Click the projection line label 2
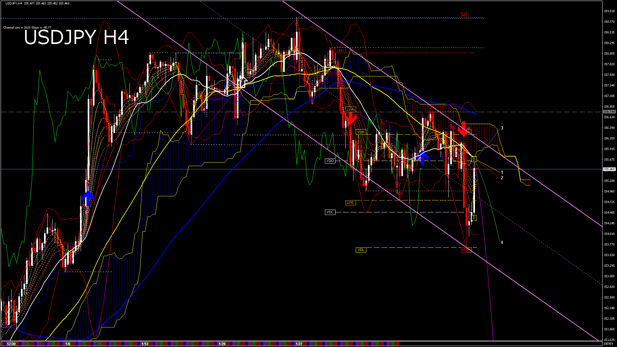 (502, 178)
